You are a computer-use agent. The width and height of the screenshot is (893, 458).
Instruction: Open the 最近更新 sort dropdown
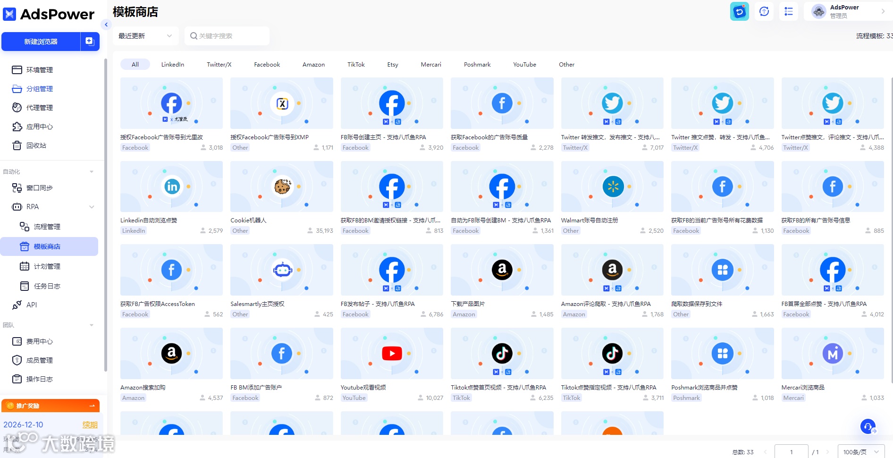tap(145, 36)
